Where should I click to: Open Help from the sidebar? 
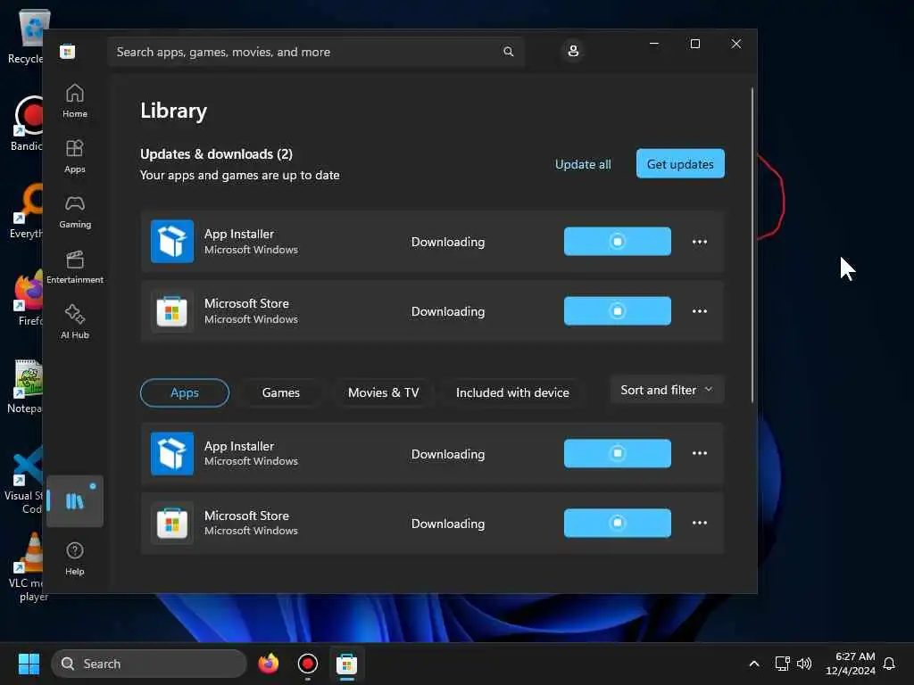(x=75, y=558)
